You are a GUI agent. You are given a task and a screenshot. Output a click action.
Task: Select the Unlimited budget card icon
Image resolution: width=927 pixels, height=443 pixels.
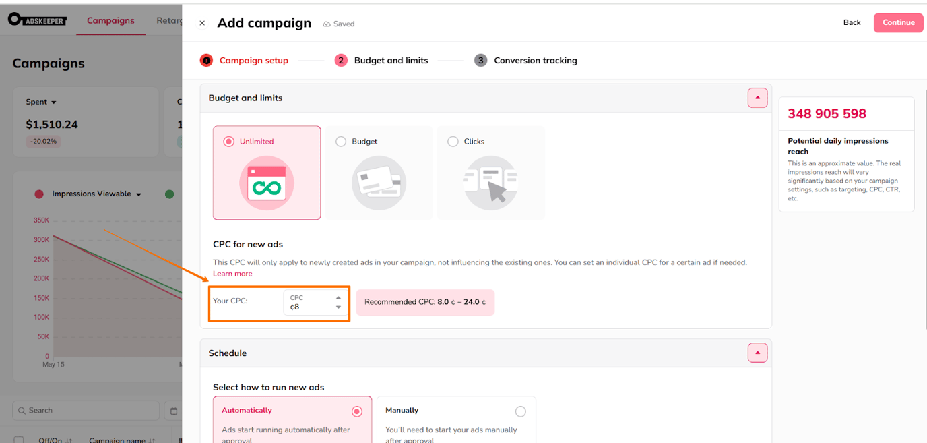(x=267, y=182)
